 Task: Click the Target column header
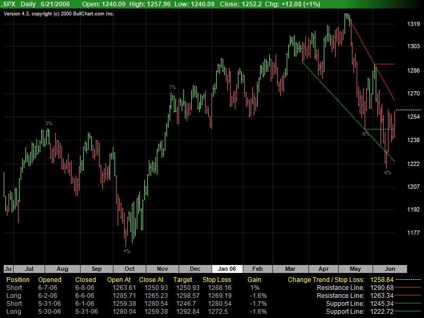click(x=182, y=280)
